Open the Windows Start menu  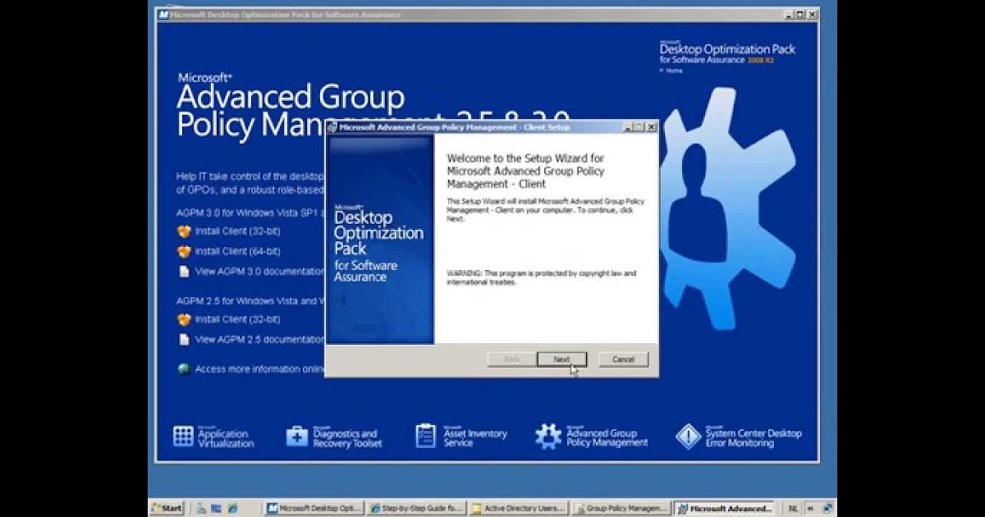coord(167,508)
